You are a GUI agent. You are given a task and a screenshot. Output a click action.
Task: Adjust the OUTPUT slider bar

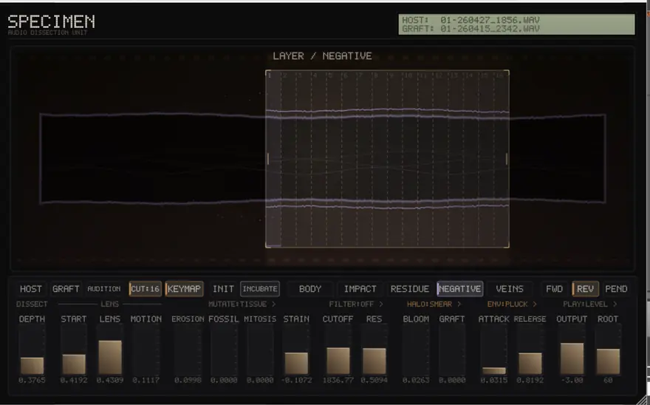(x=572, y=350)
